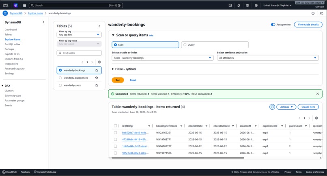This screenshot has height=176, width=327.
Task: Go to previous page of items results
Action: click(x=299, y=118)
